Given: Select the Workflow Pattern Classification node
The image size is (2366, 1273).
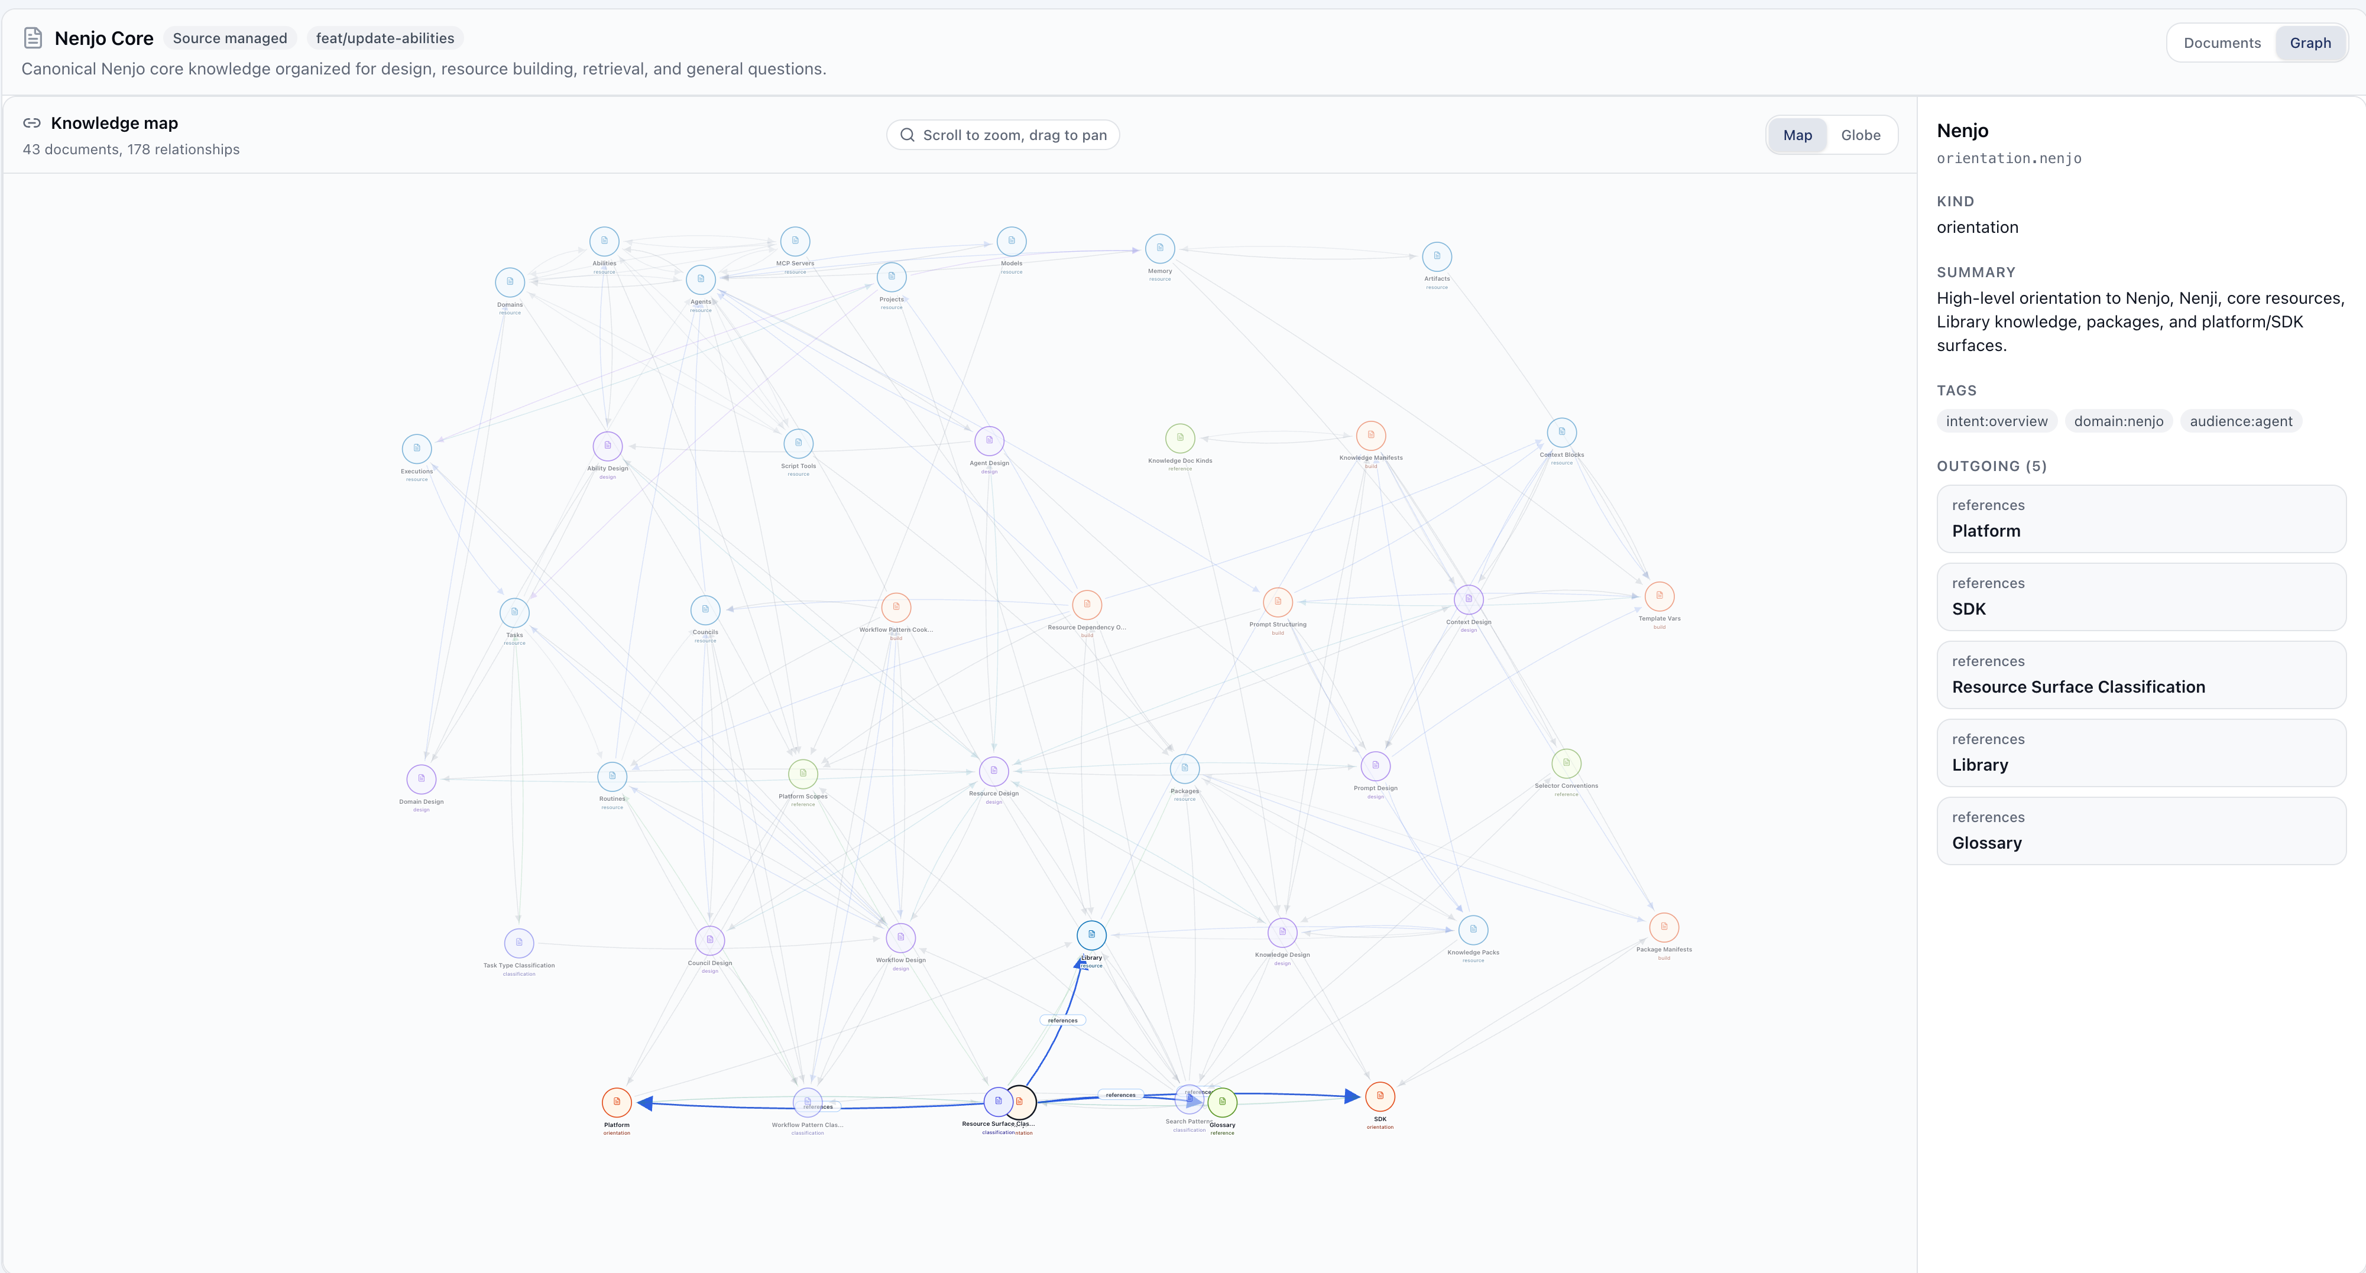Looking at the screenshot, I should point(808,1102).
